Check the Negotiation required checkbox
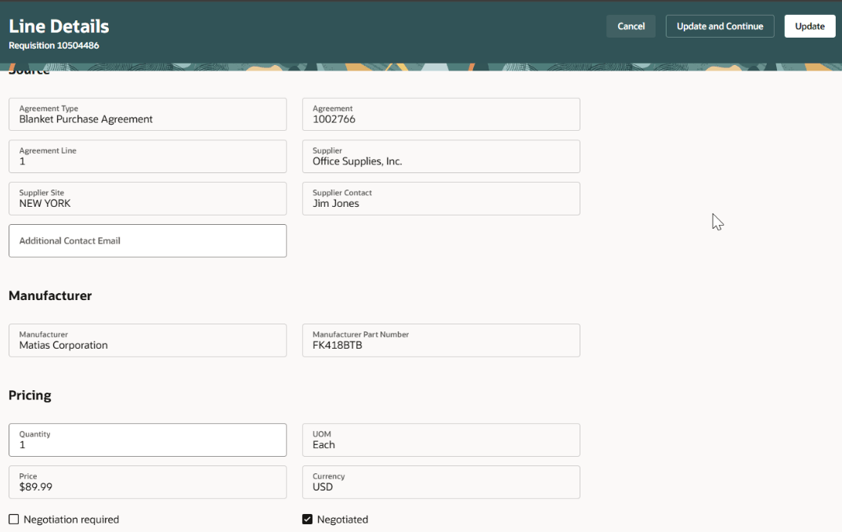The width and height of the screenshot is (842, 532). 13,519
